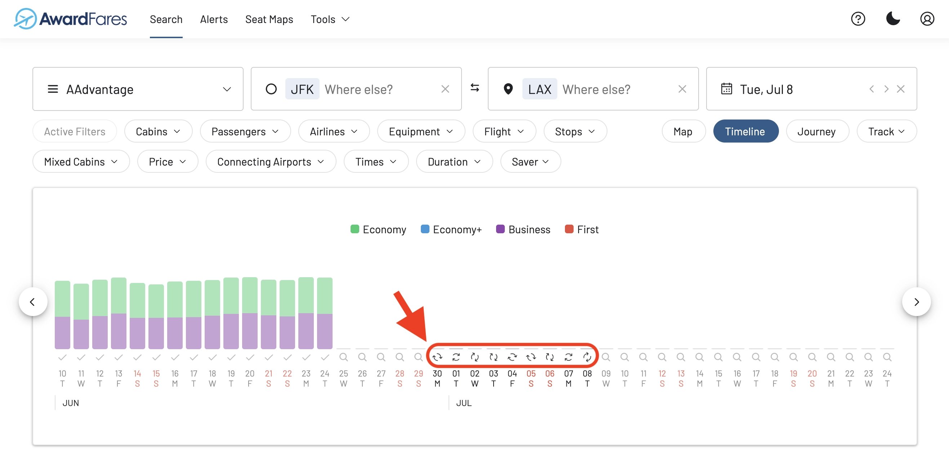Go to previous date in date field
The width and height of the screenshot is (949, 473).
tap(871, 89)
